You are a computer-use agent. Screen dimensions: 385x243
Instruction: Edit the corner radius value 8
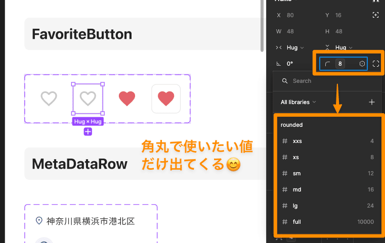point(340,64)
